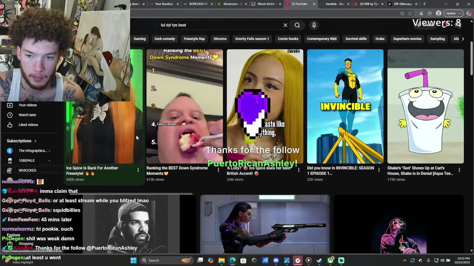Viewport: 474px width, 266px height.
Task: Show more topic chips with right arrow
Action: coord(463,39)
